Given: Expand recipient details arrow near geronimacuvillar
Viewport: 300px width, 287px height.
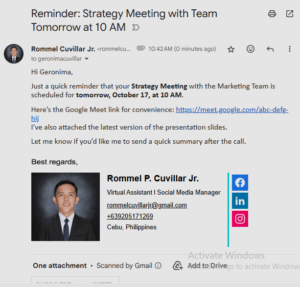Looking at the screenshot, I should click(x=87, y=59).
